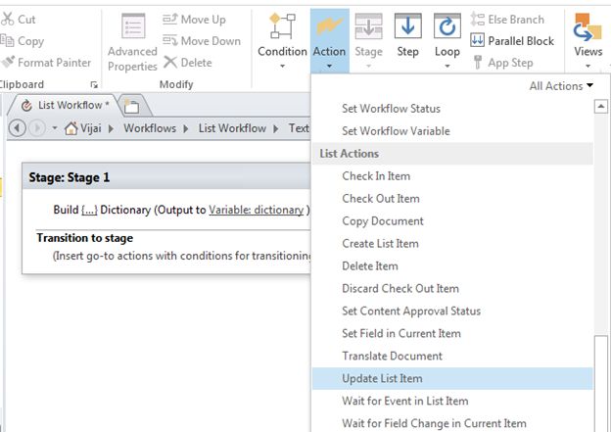Click the back navigation arrow
This screenshot has width=611, height=432.
click(18, 128)
